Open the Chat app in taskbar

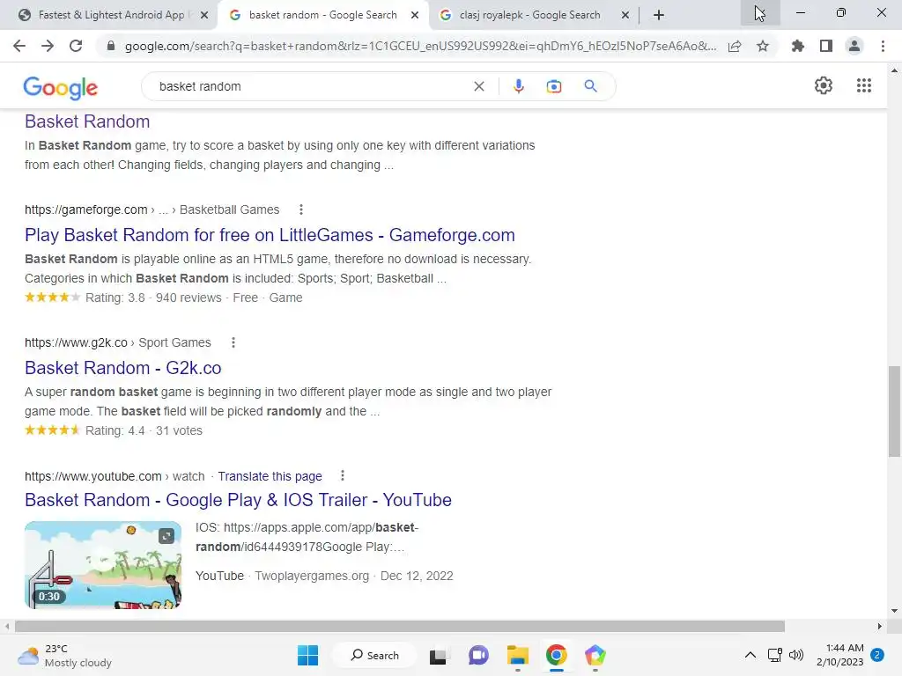coord(478,655)
